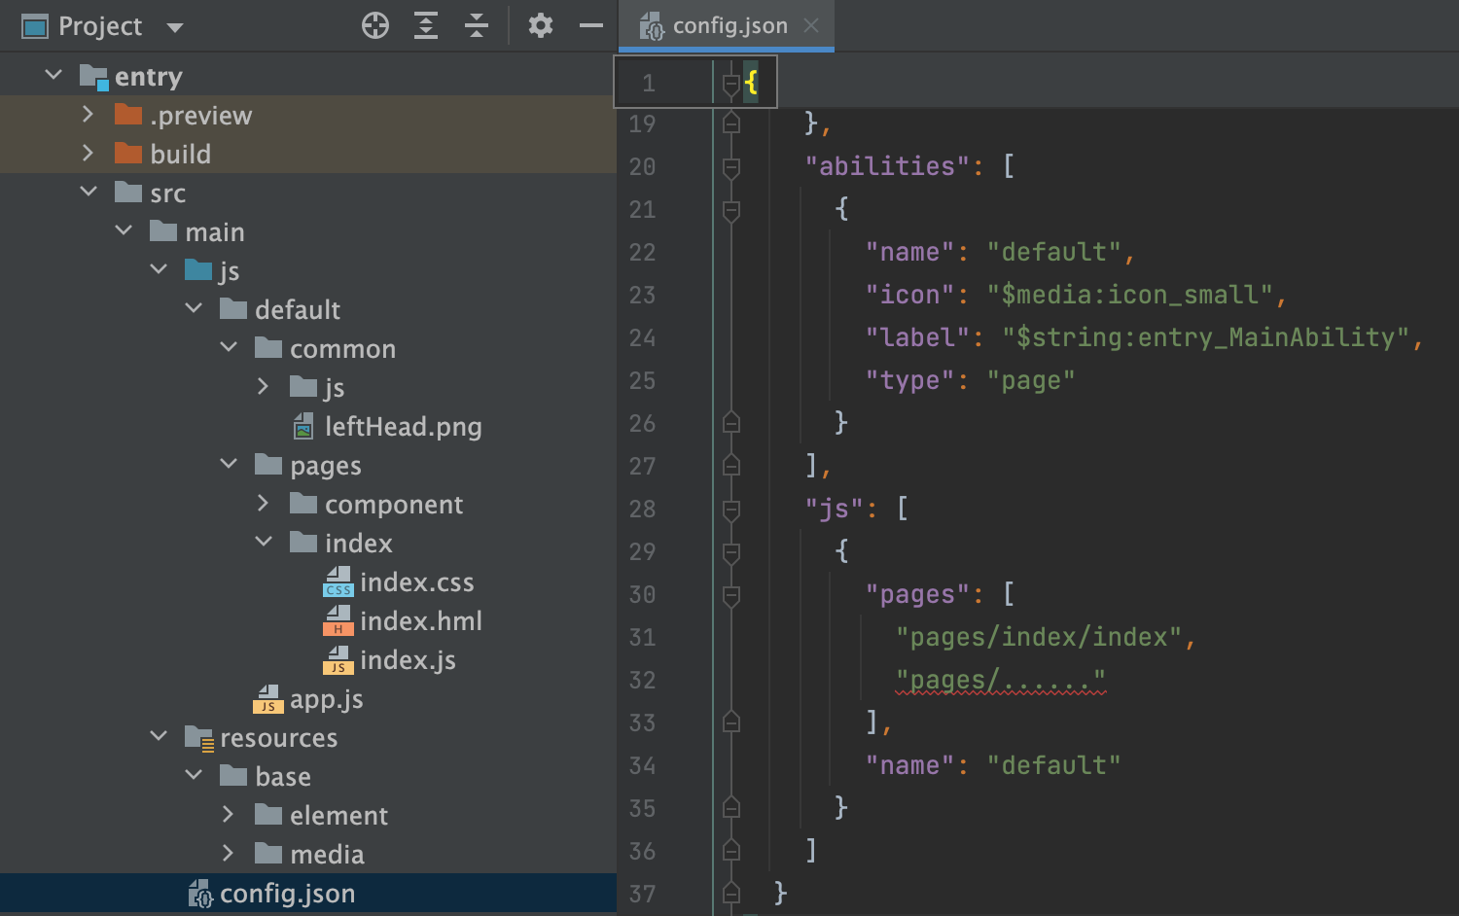Collapse the src folder
Screen dimensions: 1459x916
coord(89,192)
